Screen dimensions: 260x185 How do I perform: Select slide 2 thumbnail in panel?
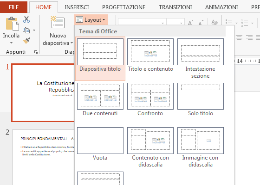coord(44,157)
